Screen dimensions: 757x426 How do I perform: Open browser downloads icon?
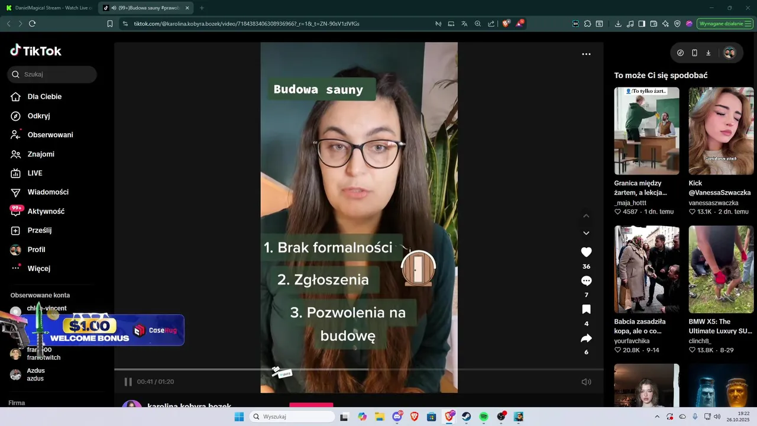tap(618, 24)
